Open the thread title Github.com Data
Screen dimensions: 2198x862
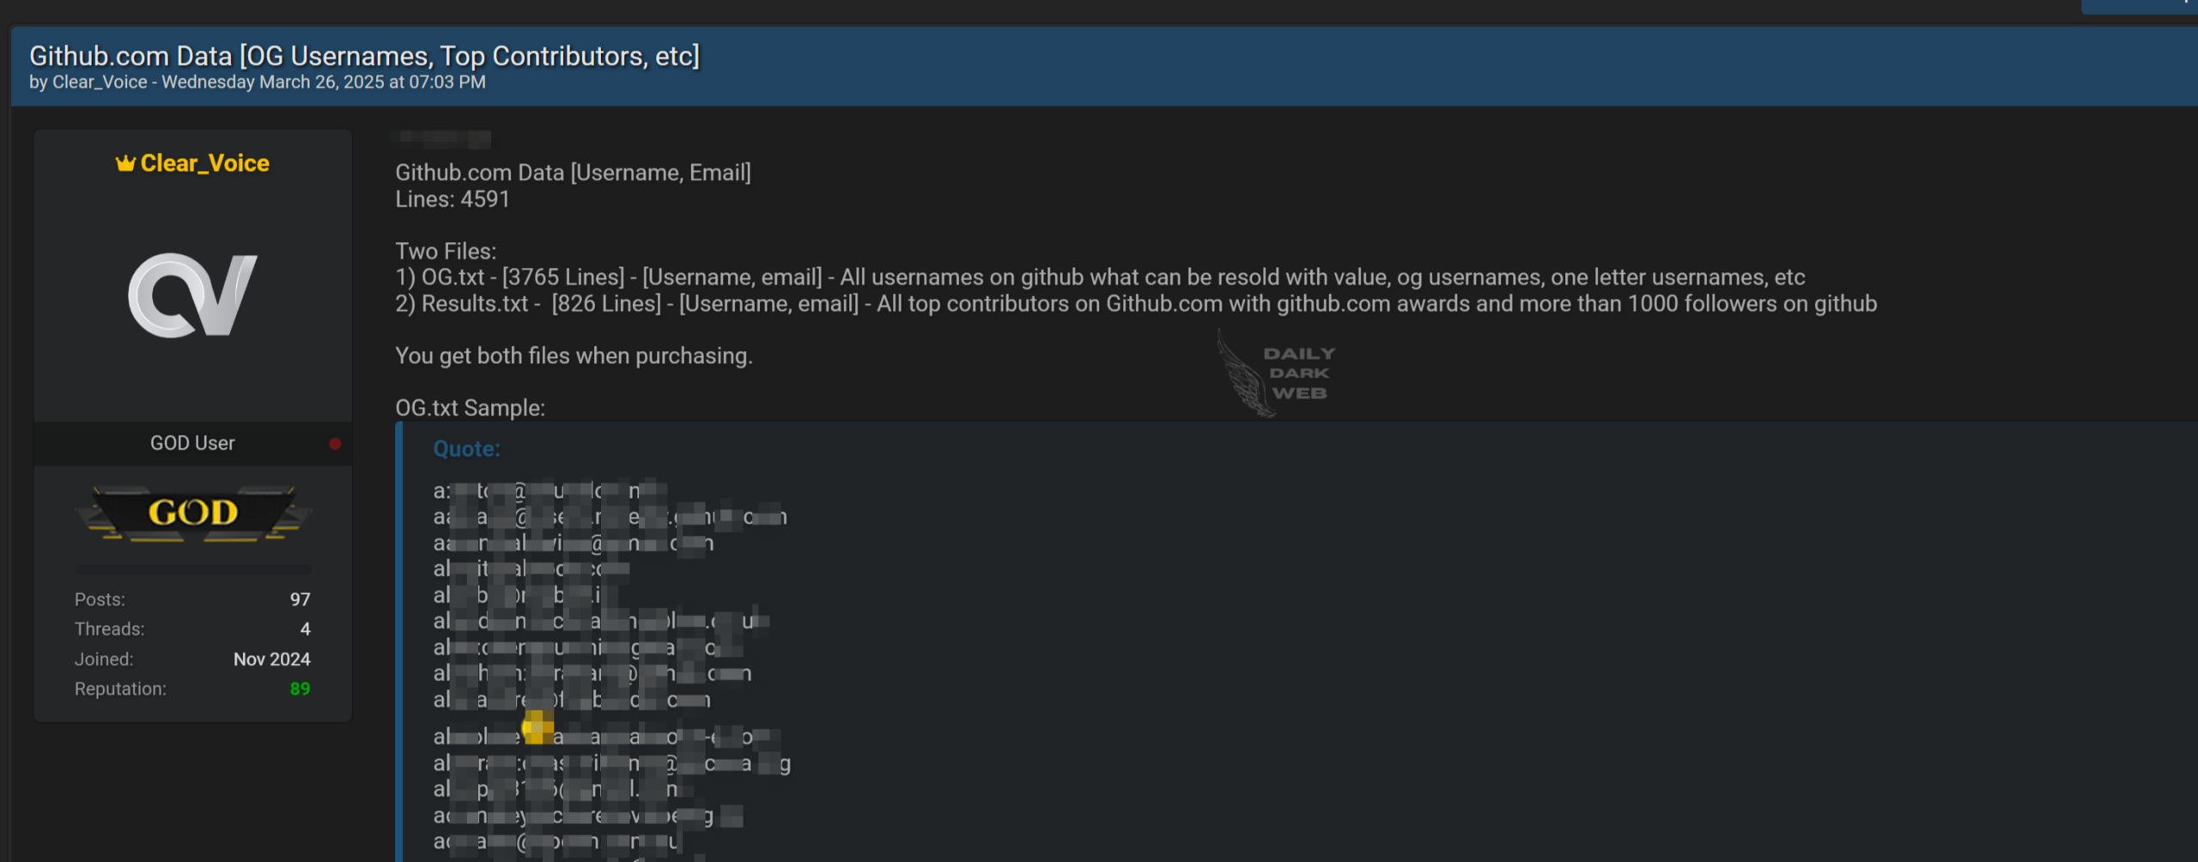364,55
